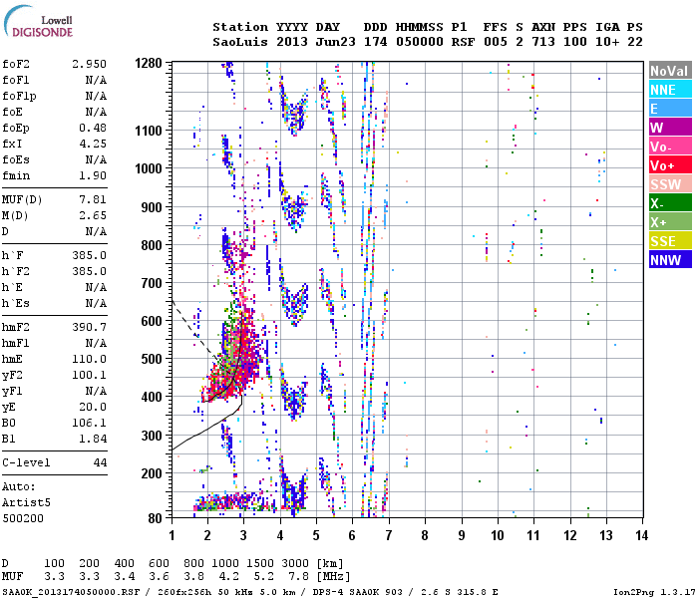Click the 14 MHz frequency axis label

[641, 535]
